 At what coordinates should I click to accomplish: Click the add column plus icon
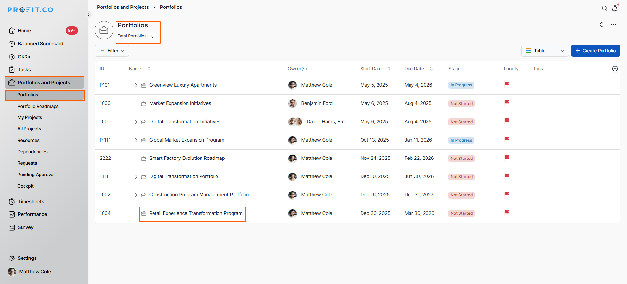click(615, 69)
